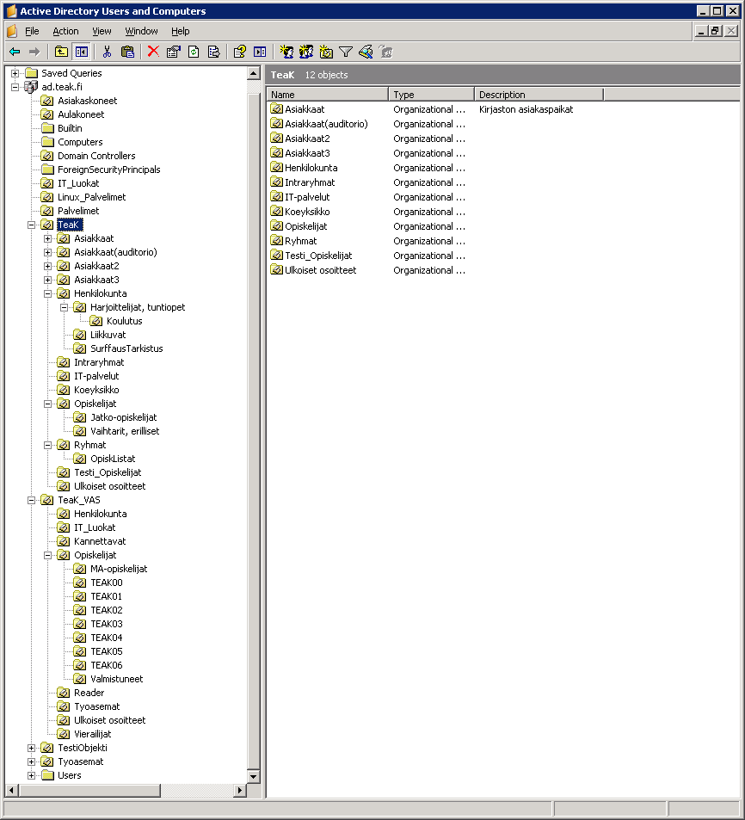The height and width of the screenshot is (820, 745).
Task: Select MA-opiskelijat in the tree
Action: pos(119,569)
